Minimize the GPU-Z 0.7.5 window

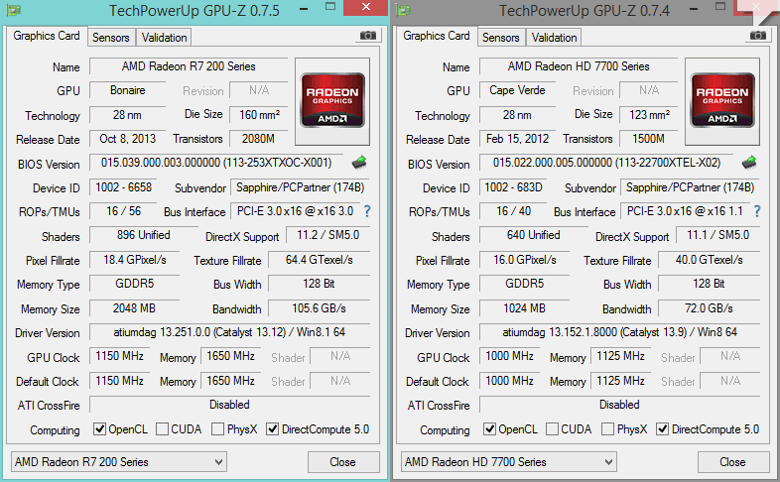point(304,9)
